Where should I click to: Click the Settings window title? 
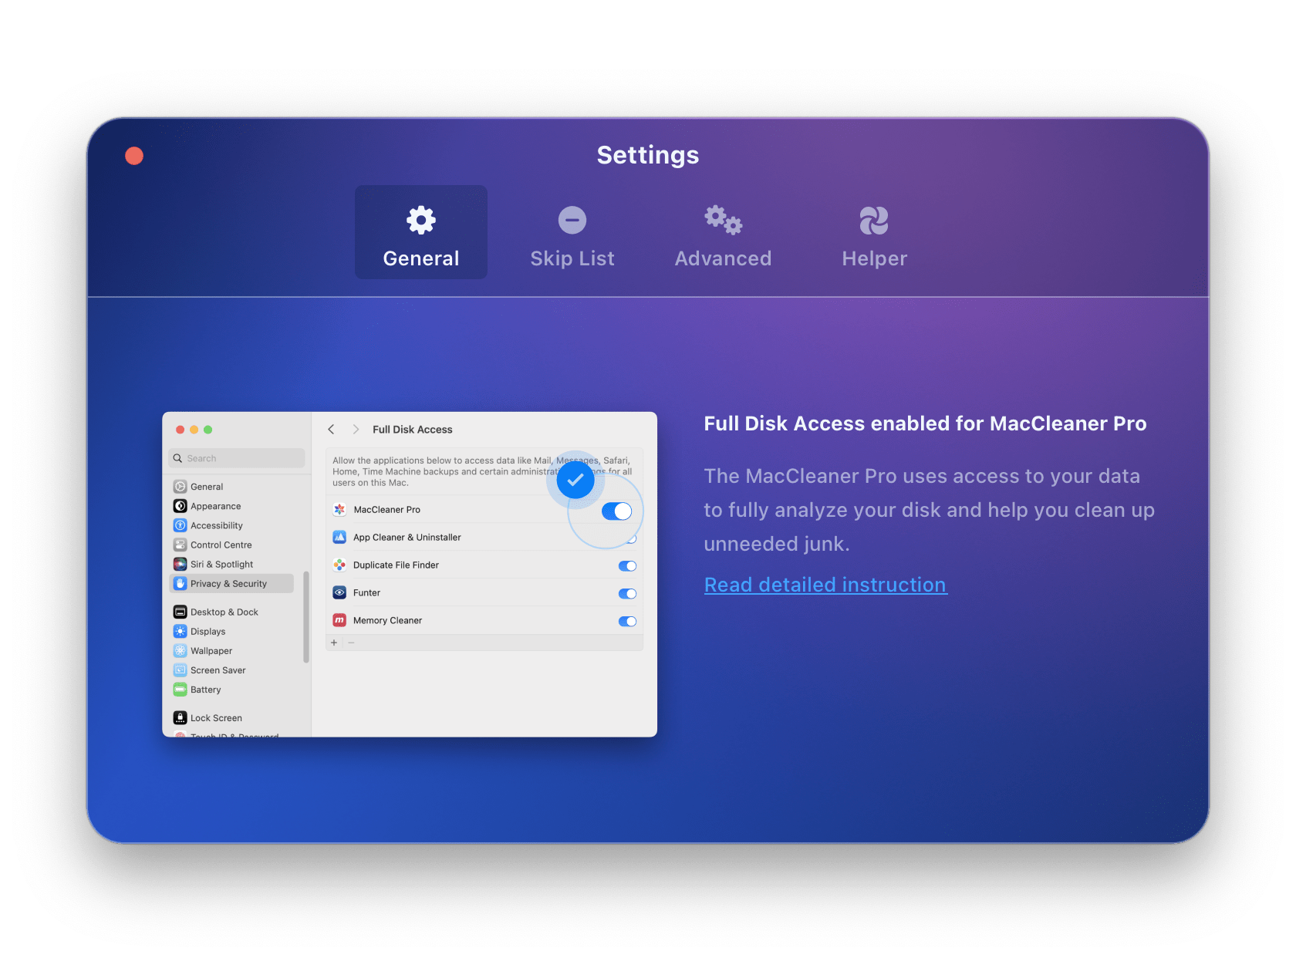648,155
